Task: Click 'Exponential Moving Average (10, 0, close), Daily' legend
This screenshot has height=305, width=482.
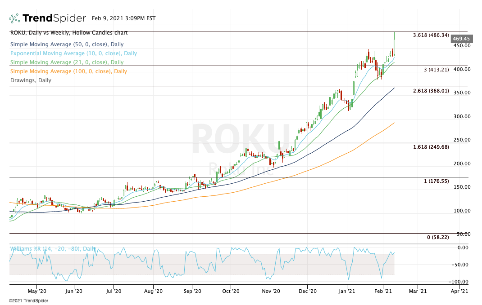Action: (x=73, y=53)
